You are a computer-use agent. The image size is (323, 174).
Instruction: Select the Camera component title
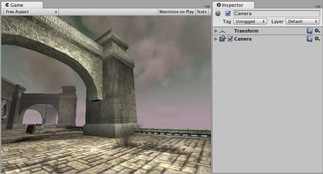(243, 39)
